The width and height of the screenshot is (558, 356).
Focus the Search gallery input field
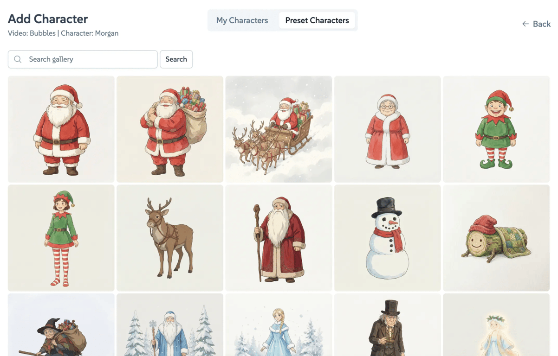[x=83, y=59]
